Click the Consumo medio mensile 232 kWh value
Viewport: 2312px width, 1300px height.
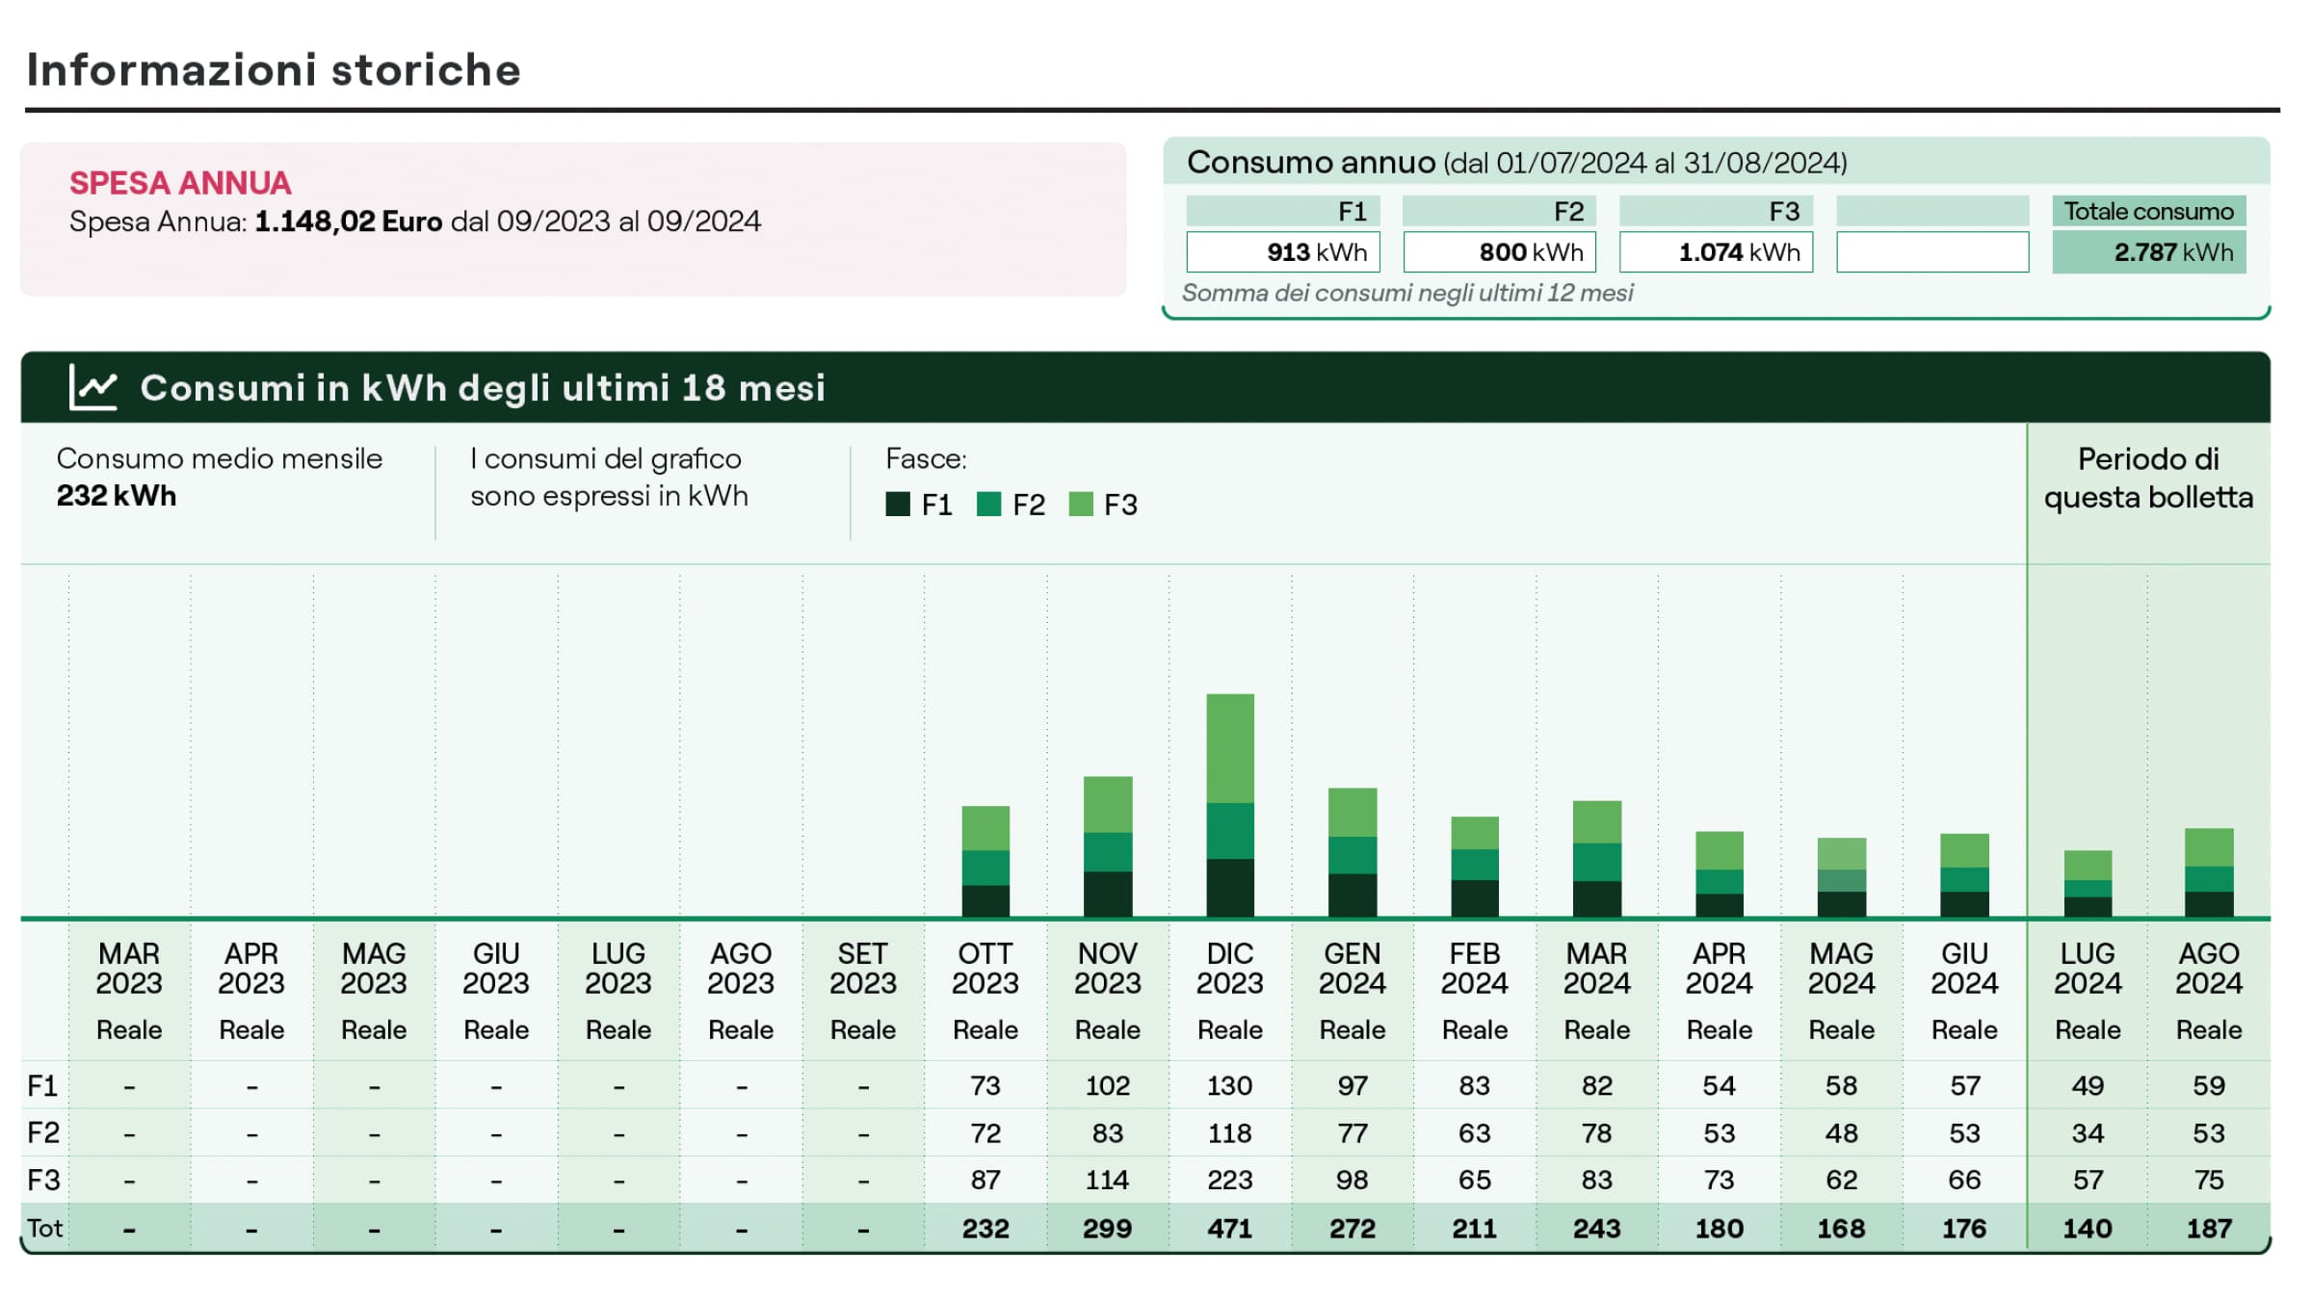point(117,496)
